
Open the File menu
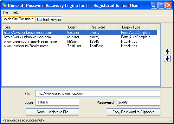point(5,12)
